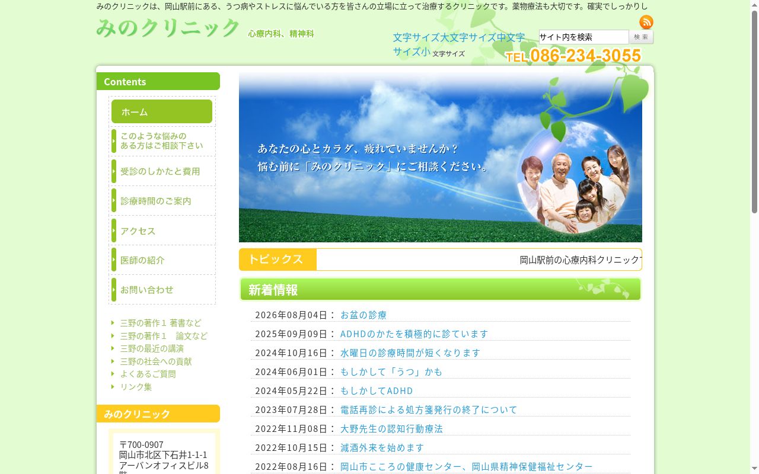Open 岡山市こころの健康センター news link
The height and width of the screenshot is (474, 759).
(466, 466)
